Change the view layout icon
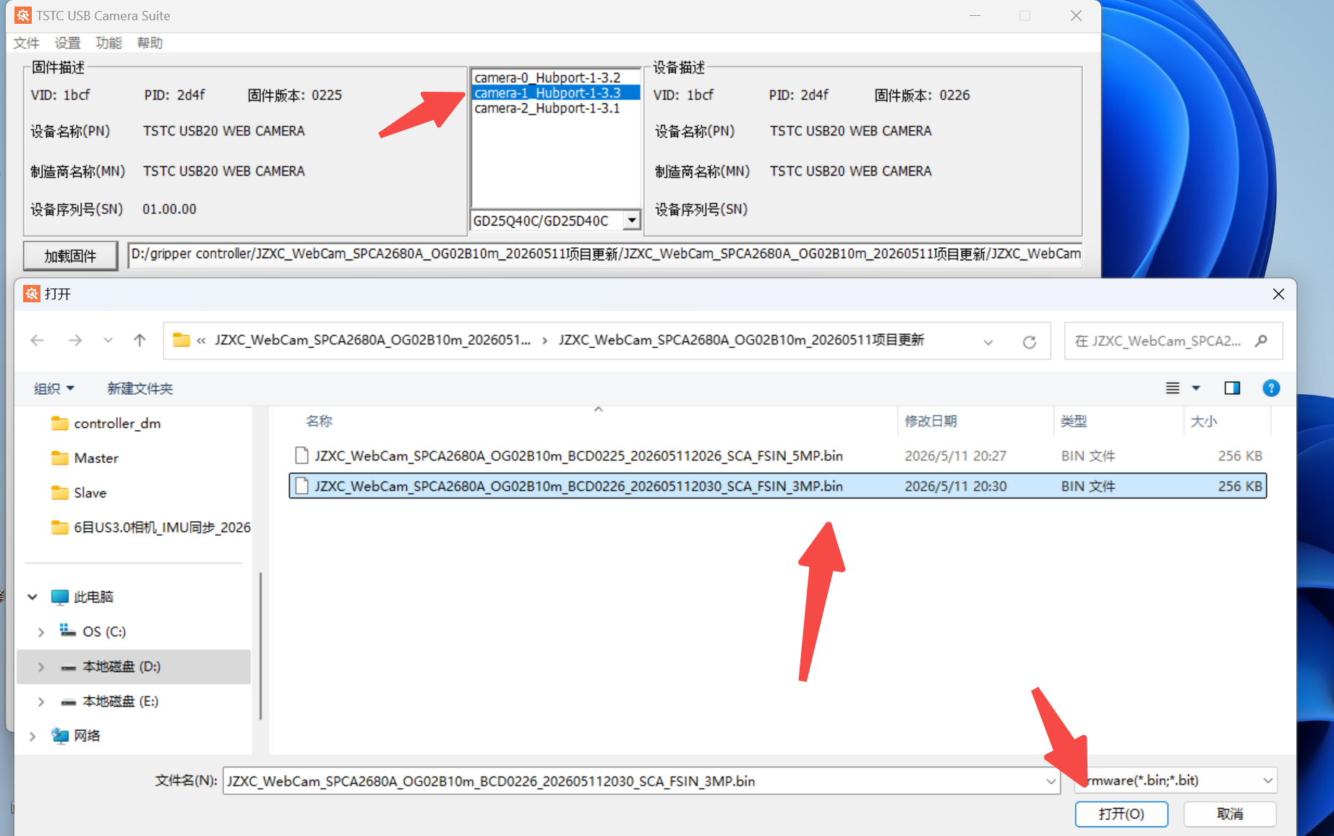 click(1173, 388)
